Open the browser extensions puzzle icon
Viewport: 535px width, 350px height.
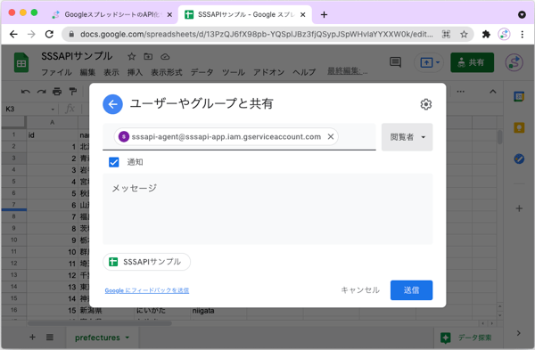coord(486,34)
